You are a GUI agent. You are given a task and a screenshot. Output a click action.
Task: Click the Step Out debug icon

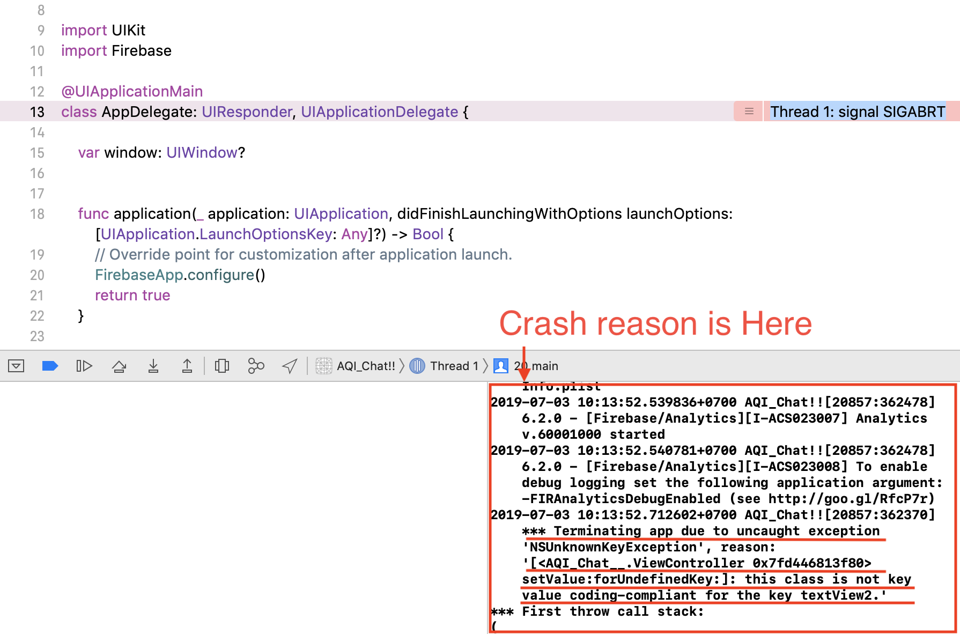[x=187, y=366]
